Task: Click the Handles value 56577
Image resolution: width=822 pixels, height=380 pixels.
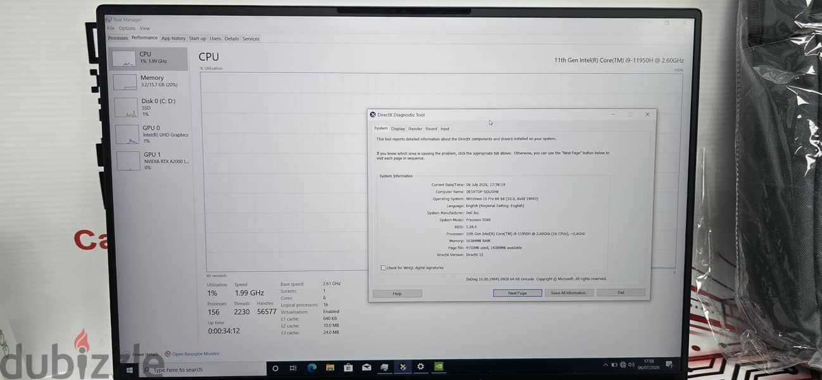Action: click(267, 312)
